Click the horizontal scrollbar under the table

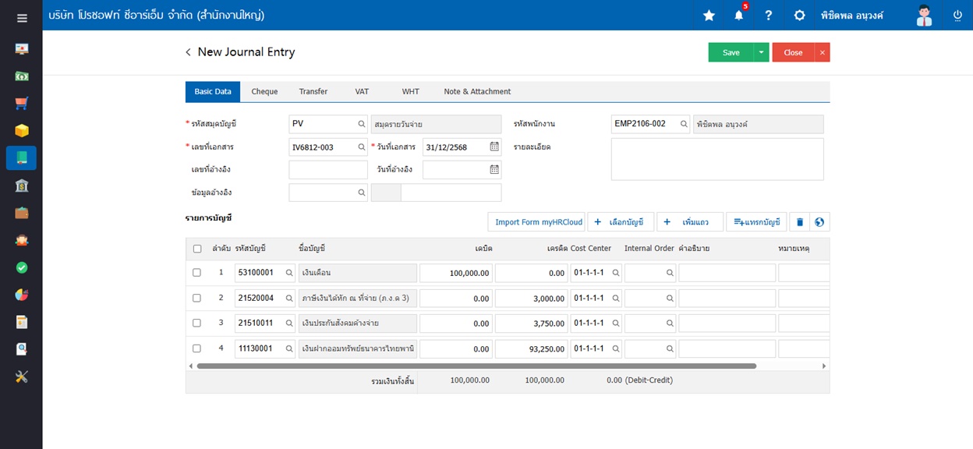[476, 366]
